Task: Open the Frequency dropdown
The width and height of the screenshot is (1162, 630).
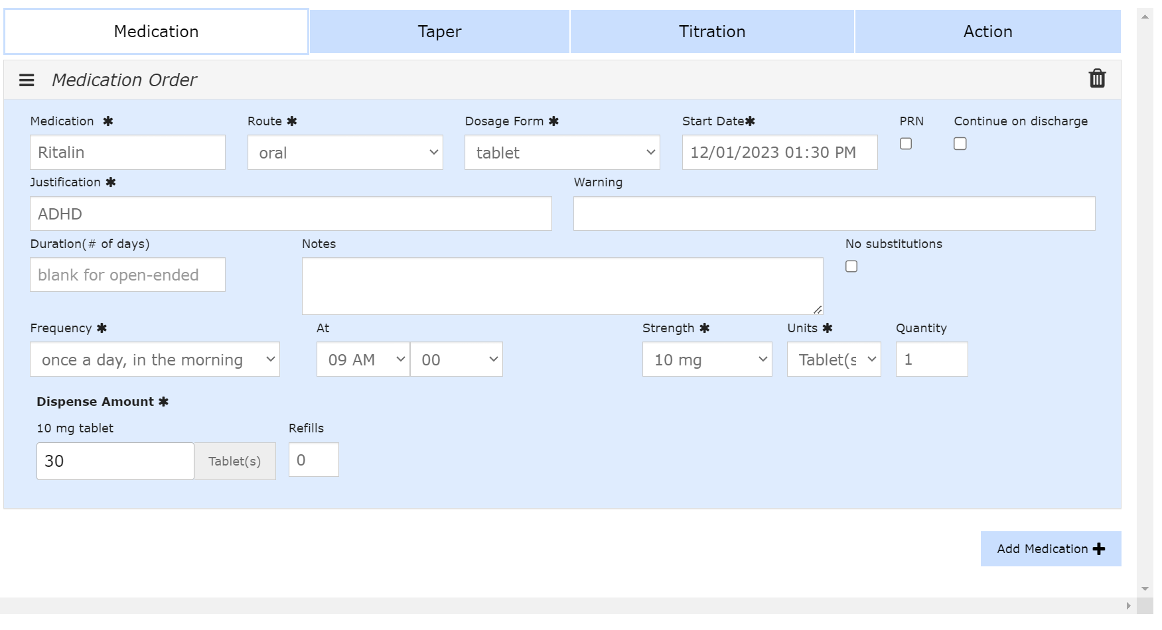Action: [155, 359]
